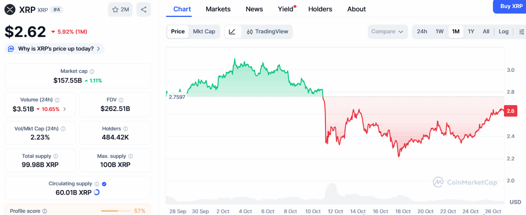The width and height of the screenshot is (526, 215).
Task: Click the Market cap info icon
Action: (92, 71)
